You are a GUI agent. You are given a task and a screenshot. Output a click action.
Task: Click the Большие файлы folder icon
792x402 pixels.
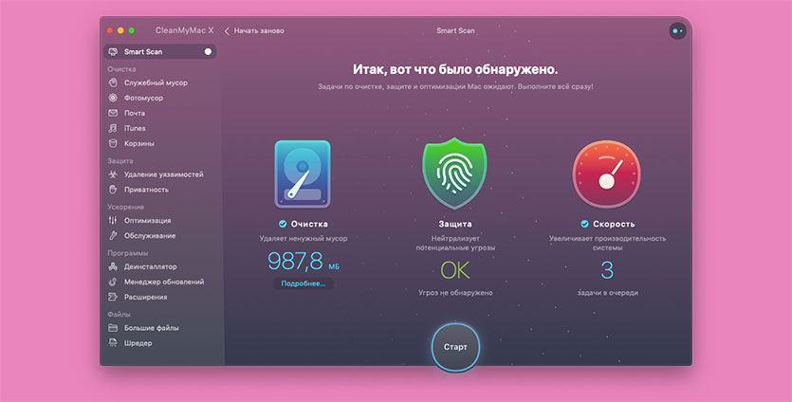point(113,328)
